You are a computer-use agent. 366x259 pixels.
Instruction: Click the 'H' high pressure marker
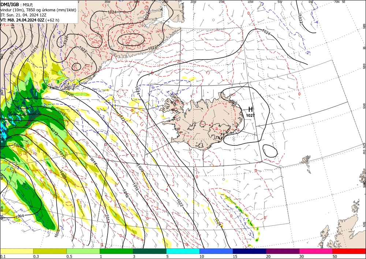(250, 109)
